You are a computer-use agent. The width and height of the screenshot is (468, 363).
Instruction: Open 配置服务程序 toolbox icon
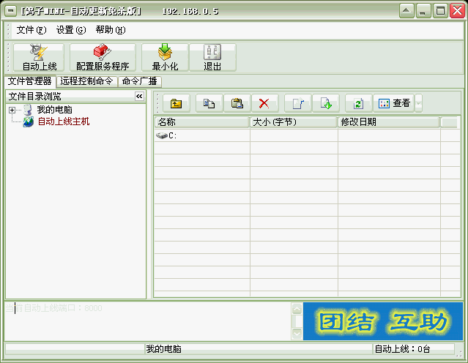[103, 57]
